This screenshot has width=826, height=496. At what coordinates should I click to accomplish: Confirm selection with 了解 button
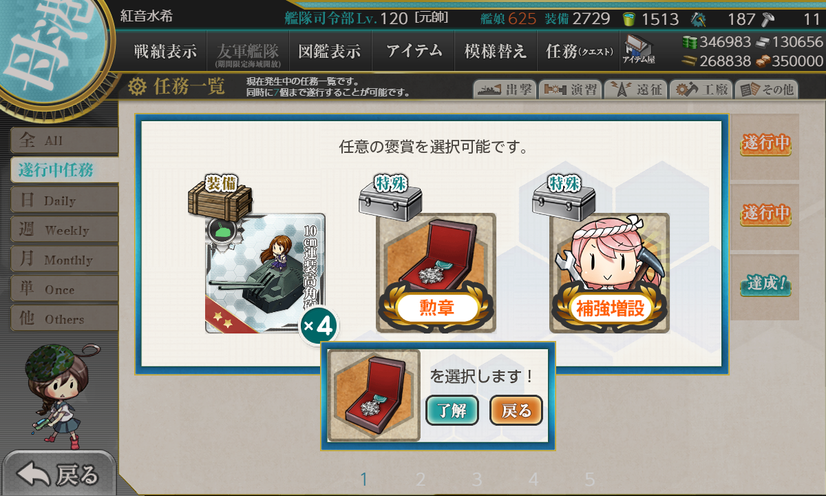452,411
